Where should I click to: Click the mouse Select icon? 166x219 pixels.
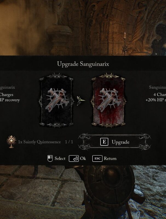50,158
